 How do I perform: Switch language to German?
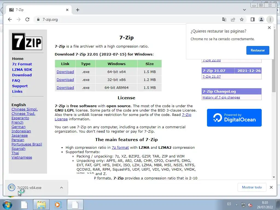[18, 127]
